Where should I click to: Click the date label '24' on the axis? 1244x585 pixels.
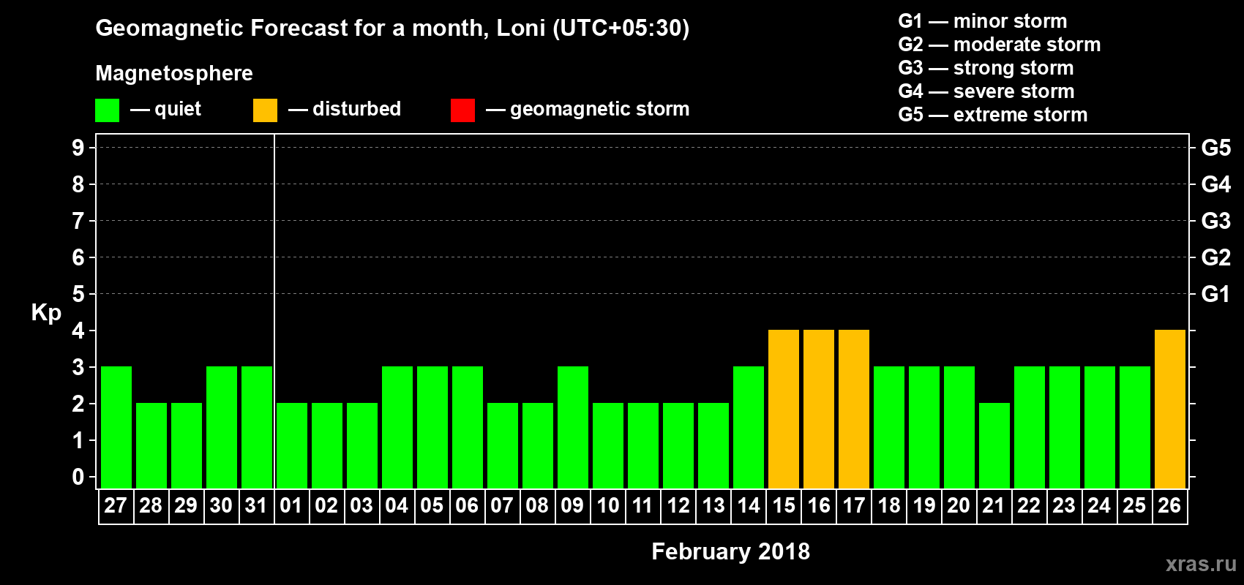pos(1099,506)
